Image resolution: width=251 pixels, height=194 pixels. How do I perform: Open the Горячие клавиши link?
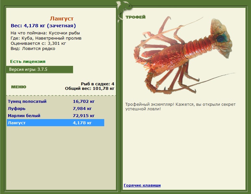[x=142, y=185]
